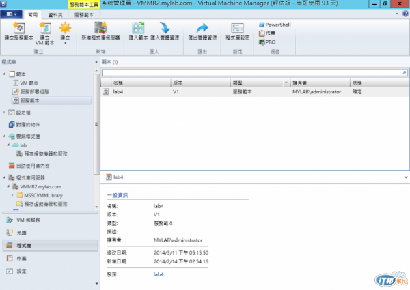Select the lab4 row in the list
The image size is (410, 290).
[x=255, y=92]
